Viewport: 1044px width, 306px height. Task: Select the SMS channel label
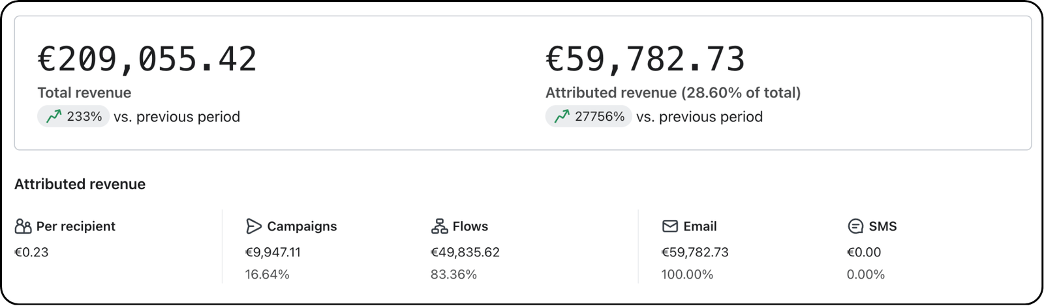[883, 226]
